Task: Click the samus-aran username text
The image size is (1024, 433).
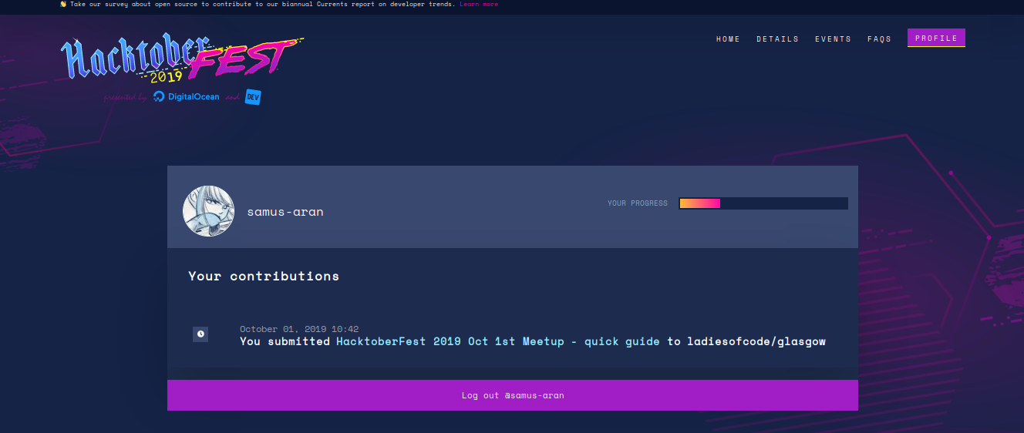Action: pos(285,212)
